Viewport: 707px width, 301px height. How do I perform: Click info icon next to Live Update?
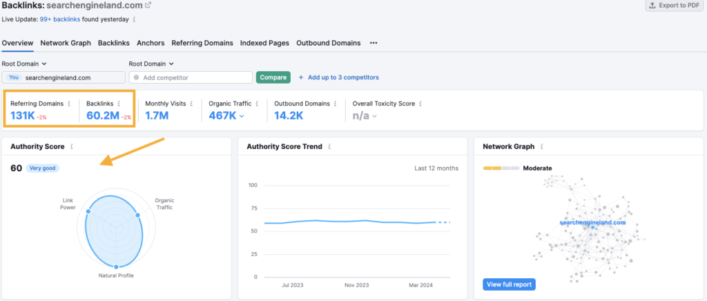coord(135,20)
